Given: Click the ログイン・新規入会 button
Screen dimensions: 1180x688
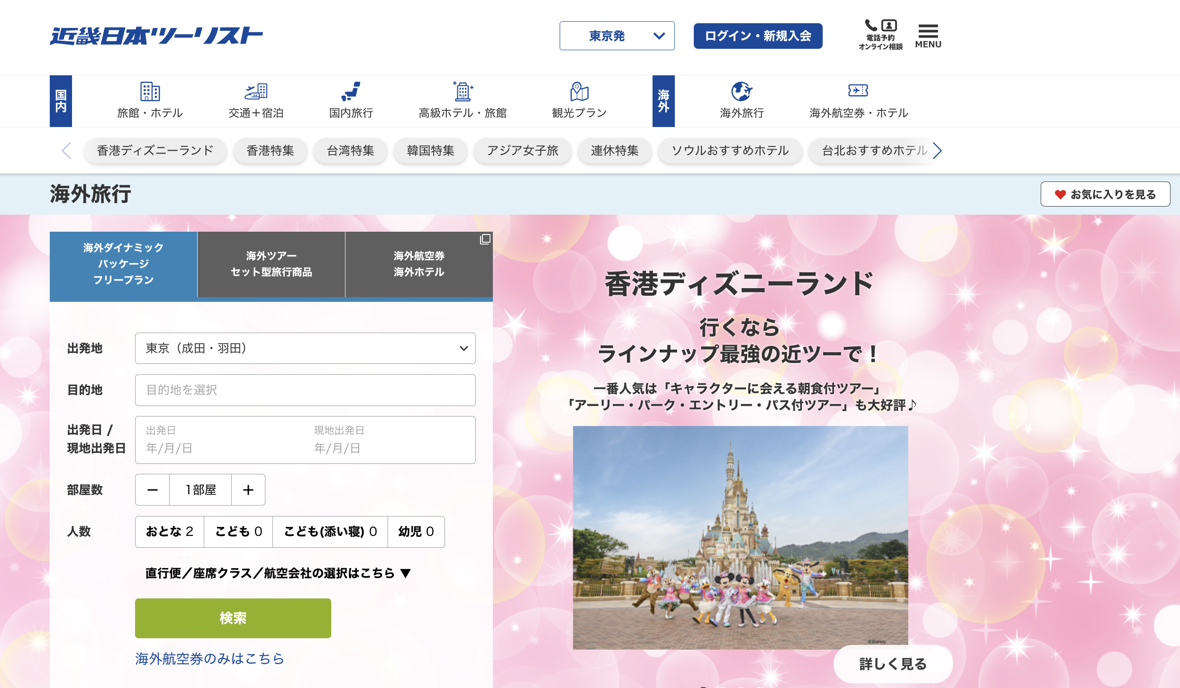Looking at the screenshot, I should (758, 36).
